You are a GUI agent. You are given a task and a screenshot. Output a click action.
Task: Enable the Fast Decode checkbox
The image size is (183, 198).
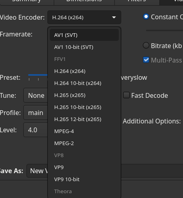coord(126,95)
